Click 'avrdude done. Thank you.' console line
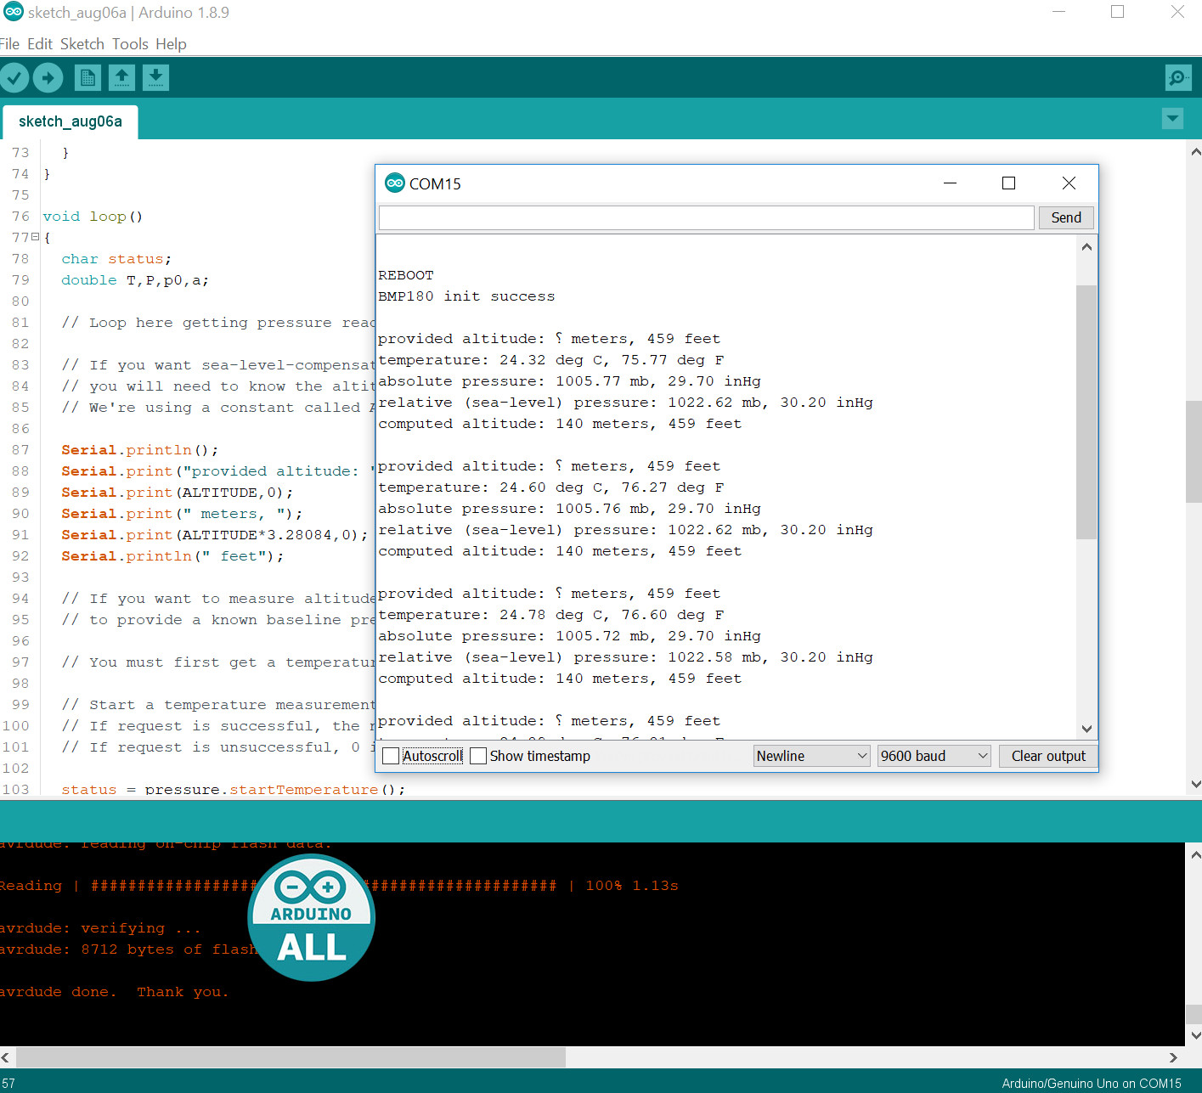Image resolution: width=1202 pixels, height=1093 pixels. coord(114,992)
